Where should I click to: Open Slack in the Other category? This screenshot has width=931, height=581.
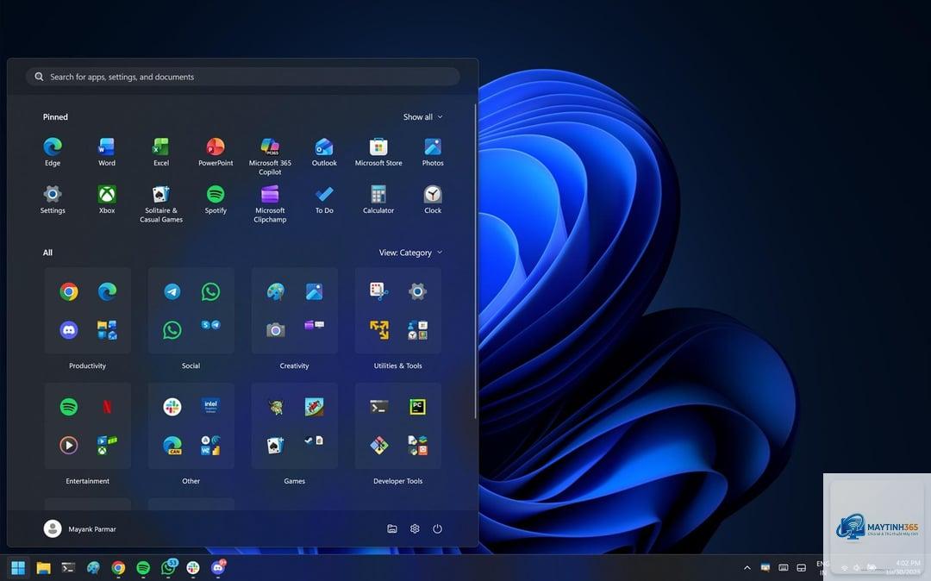[172, 407]
